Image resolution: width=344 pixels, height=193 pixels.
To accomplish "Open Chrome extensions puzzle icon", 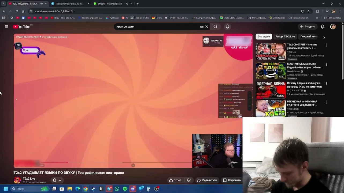I will 318,11.
